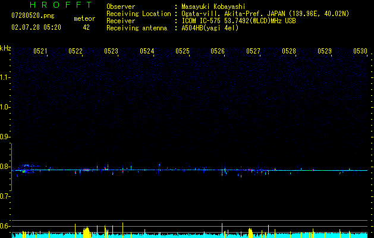
Task: Click the wide yellow intensity peak near 0522
Action: [x=86, y=233]
